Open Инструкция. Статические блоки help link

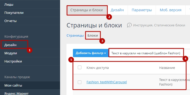(159, 25)
